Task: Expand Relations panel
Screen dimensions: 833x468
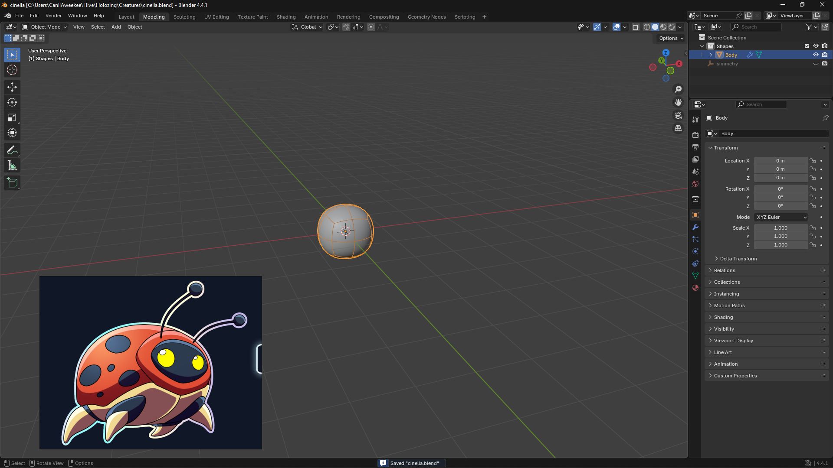Action: 725,270
